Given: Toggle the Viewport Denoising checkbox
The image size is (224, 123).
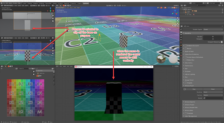Looking at the screenshot, I should 222,42.
